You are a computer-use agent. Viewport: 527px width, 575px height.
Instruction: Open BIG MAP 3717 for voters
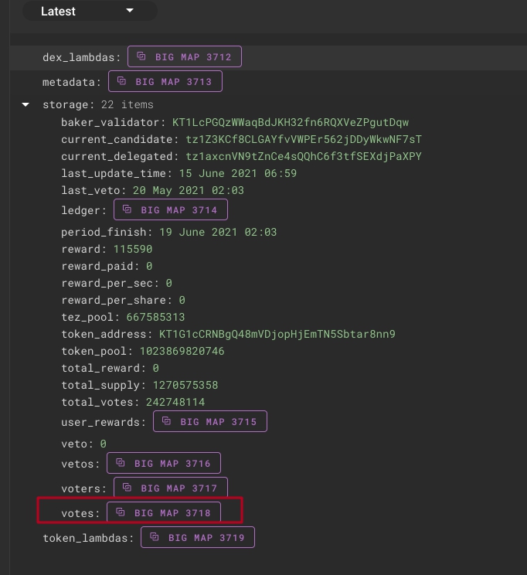(171, 488)
